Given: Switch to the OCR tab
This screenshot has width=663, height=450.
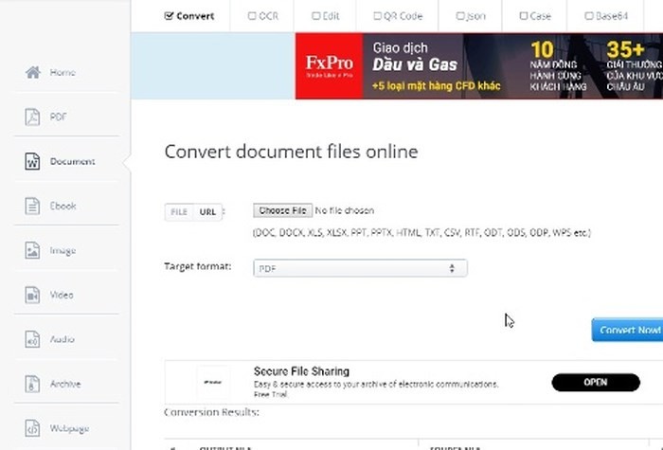Looking at the screenshot, I should coord(262,16).
